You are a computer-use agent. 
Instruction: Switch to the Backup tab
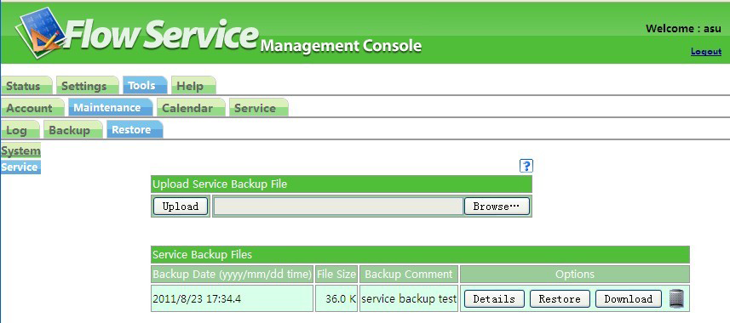(x=73, y=130)
